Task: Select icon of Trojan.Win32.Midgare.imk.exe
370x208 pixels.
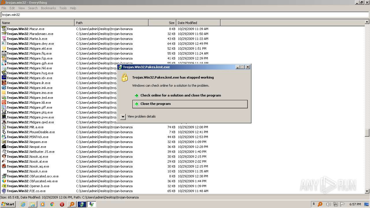Action: [x=4, y=88]
